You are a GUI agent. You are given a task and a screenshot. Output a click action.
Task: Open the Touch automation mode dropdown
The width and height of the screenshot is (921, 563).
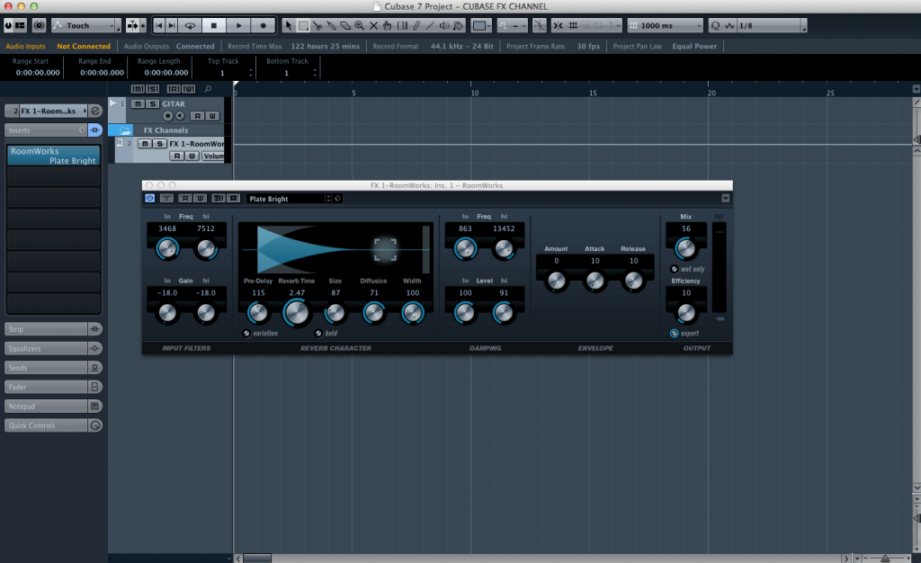click(85, 26)
